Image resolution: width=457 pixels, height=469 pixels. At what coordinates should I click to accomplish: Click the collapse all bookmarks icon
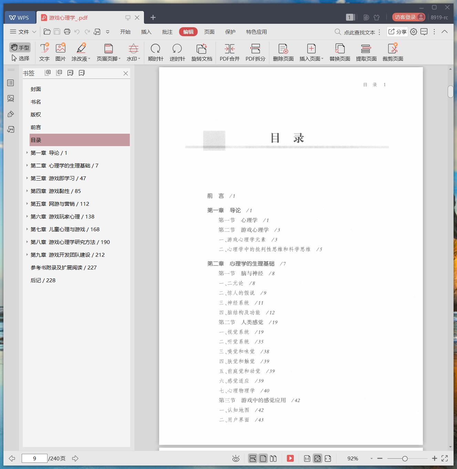point(59,73)
